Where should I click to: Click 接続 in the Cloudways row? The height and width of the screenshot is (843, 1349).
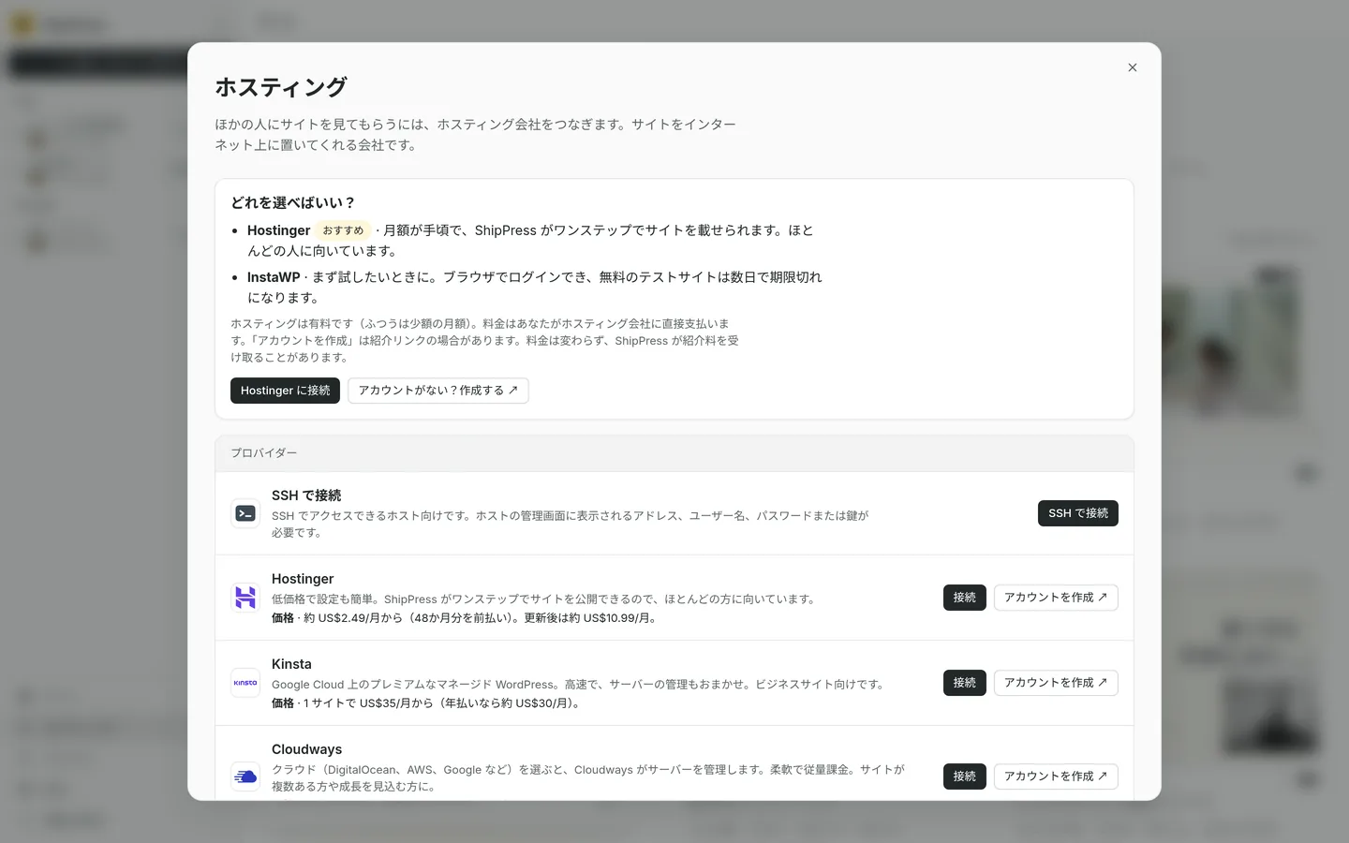964,776
